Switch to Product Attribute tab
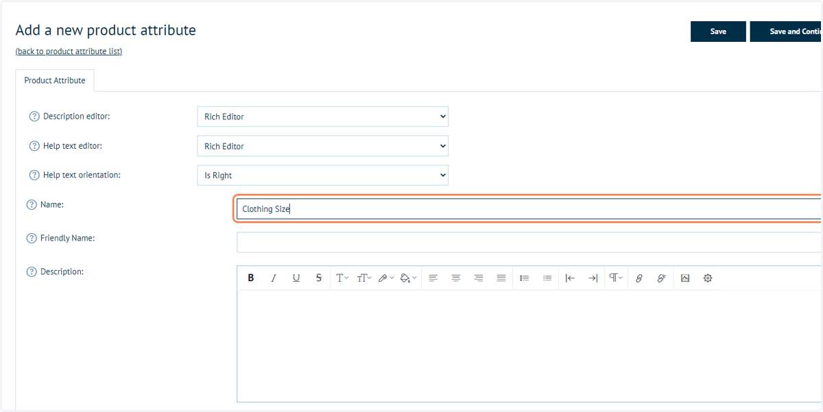Screen dimensions: 823x412 click(55, 80)
